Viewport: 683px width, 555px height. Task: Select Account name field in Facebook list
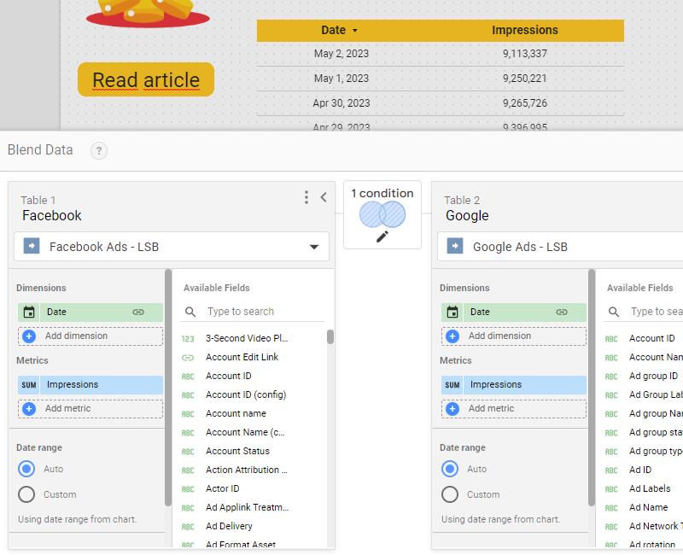coord(236,413)
